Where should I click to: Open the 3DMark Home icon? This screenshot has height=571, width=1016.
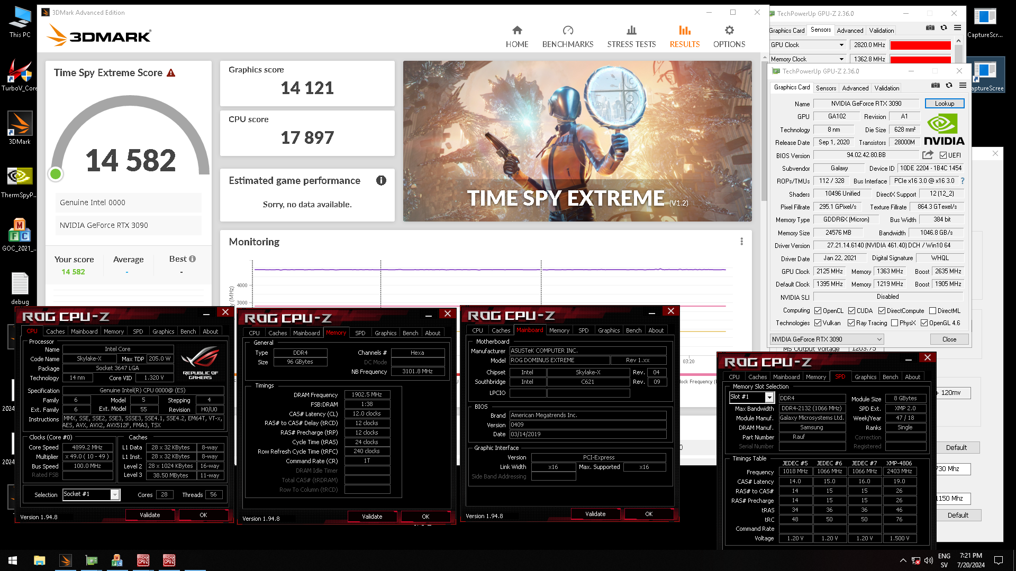(517, 31)
